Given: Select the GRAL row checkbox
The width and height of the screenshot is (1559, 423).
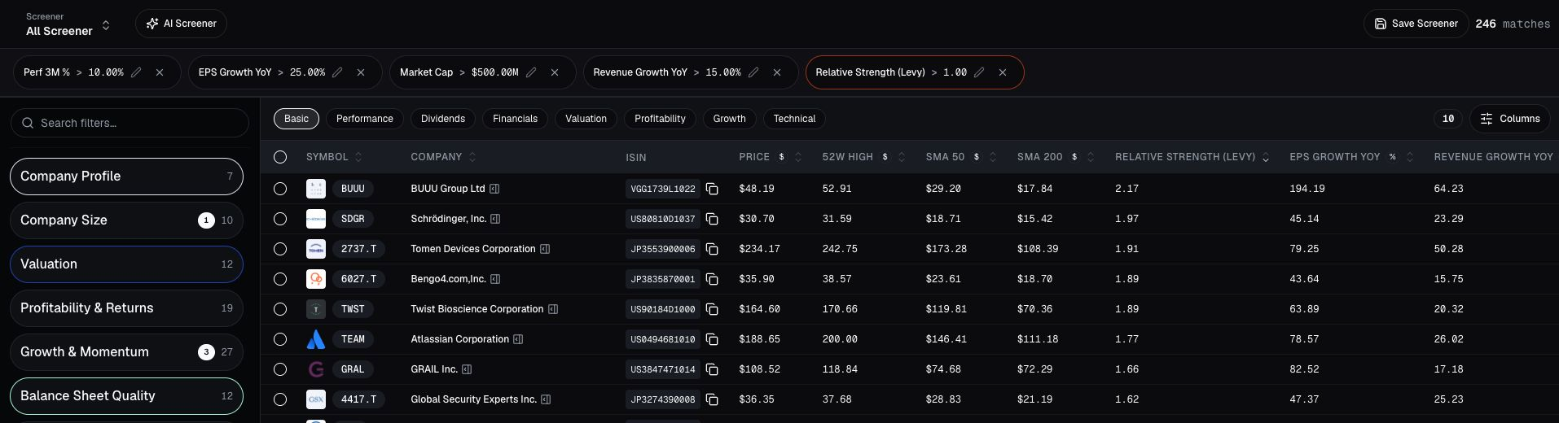Looking at the screenshot, I should [280, 369].
